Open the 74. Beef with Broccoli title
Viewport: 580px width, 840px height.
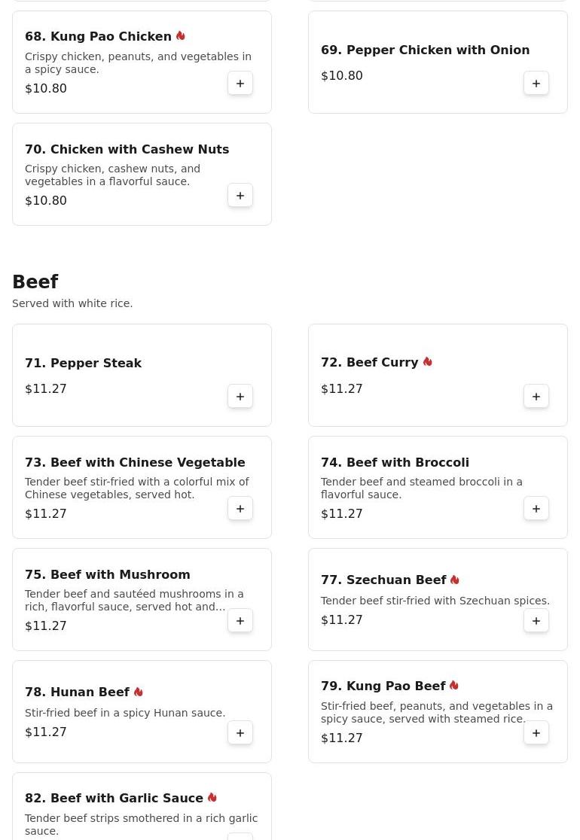click(395, 462)
